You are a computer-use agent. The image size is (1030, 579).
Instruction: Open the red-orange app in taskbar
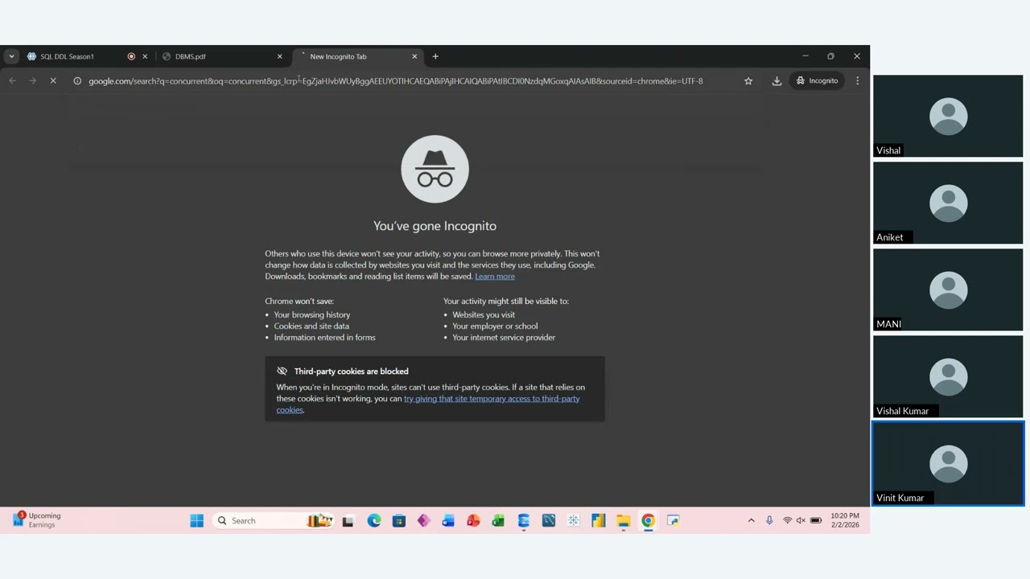(473, 520)
